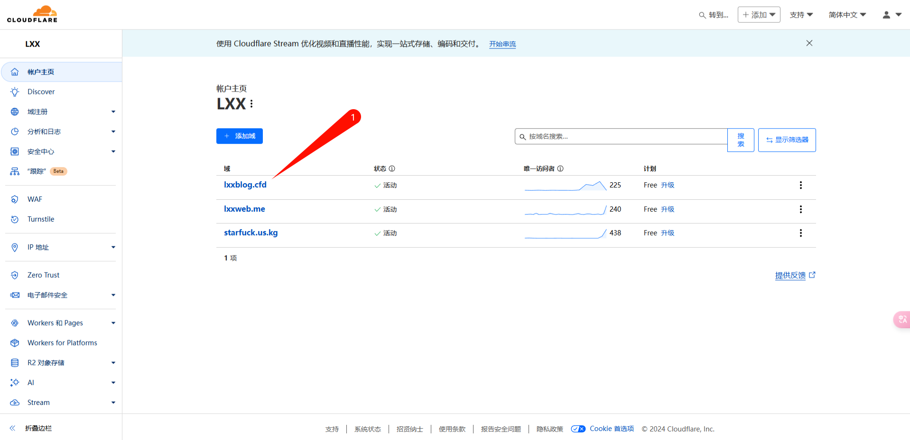Image resolution: width=910 pixels, height=440 pixels.
Task: Click the info icon next to 唯一访问者 column
Action: point(560,169)
